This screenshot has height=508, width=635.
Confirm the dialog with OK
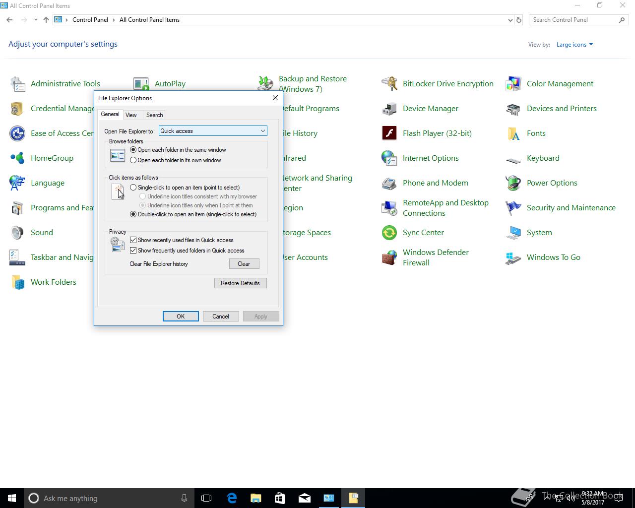pos(181,317)
